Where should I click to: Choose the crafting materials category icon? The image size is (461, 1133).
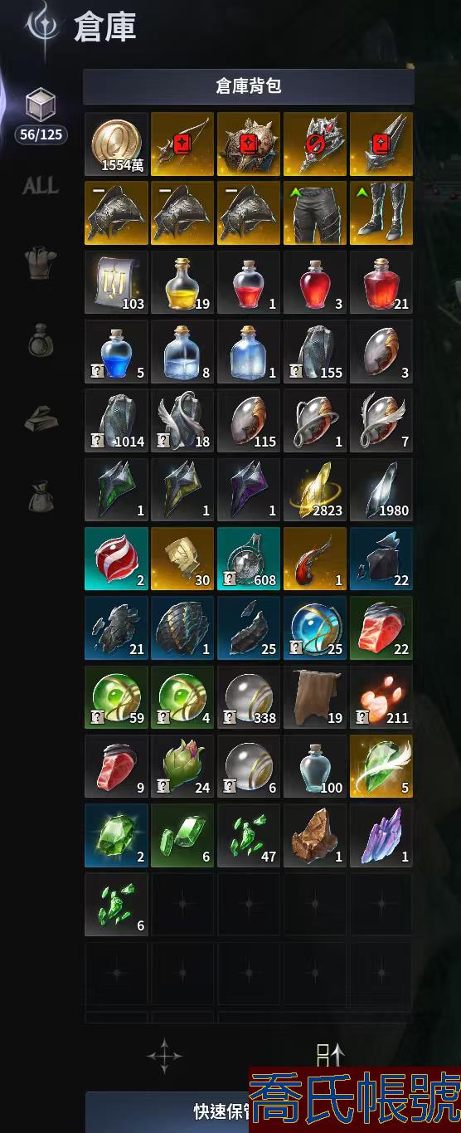[x=40, y=419]
